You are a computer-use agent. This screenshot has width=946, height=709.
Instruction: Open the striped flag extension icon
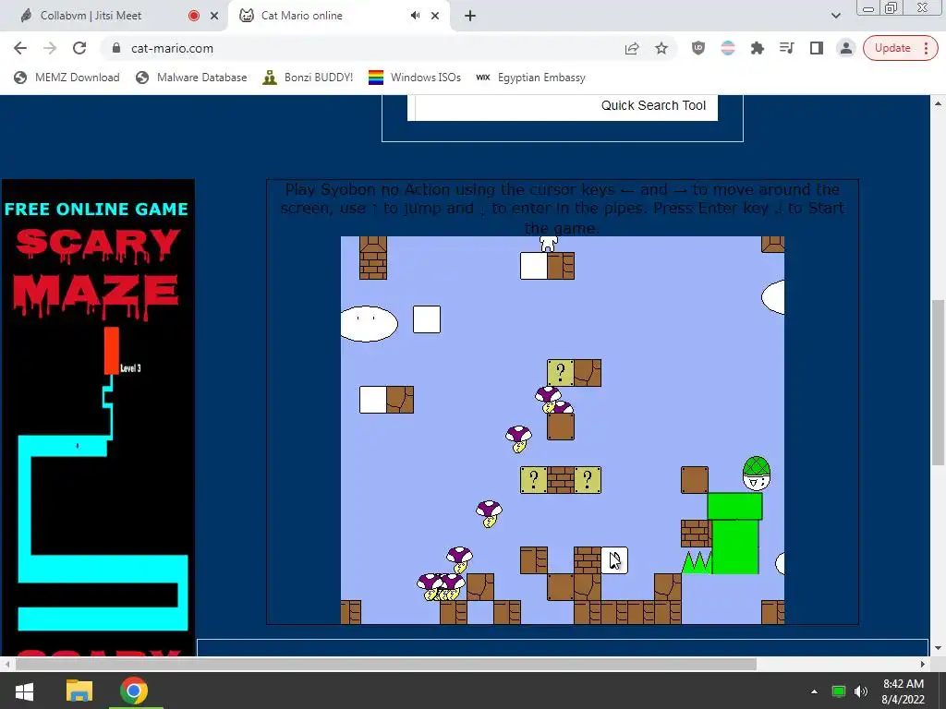728,48
